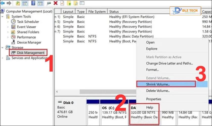Click the folder with green arrow icon
The width and height of the screenshot is (212, 126).
[69, 3]
